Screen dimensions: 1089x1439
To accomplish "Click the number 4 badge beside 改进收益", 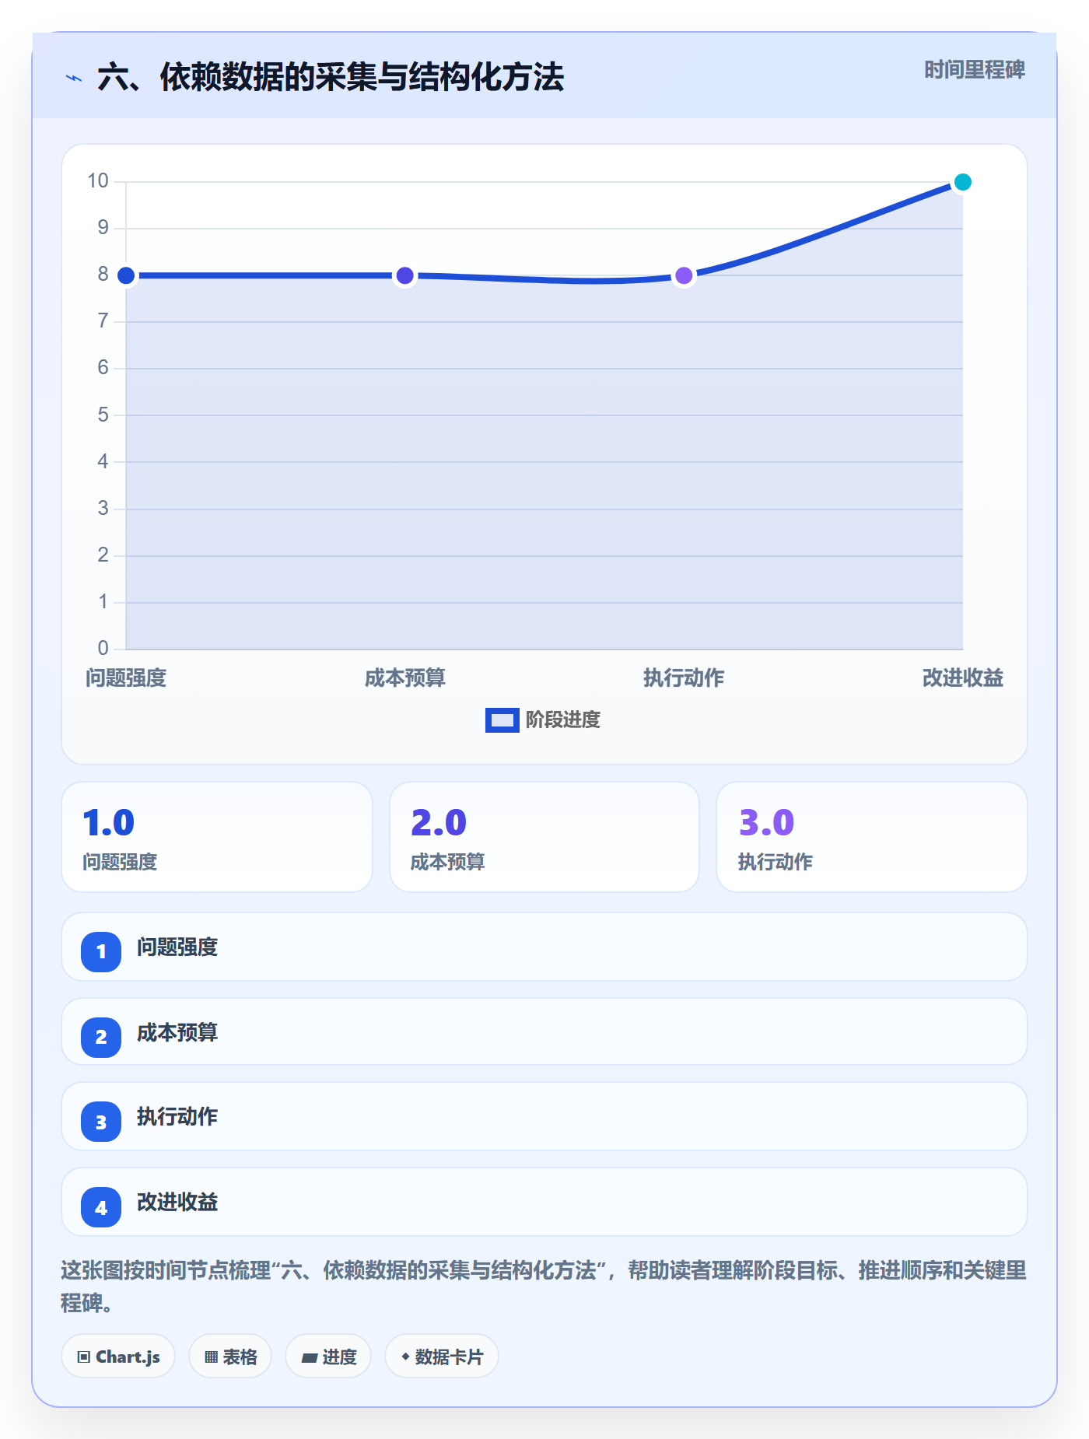I will [101, 1207].
